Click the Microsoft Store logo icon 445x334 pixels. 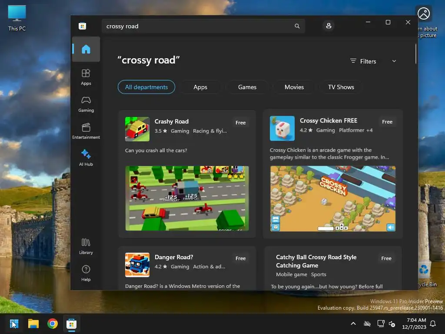coord(82,26)
